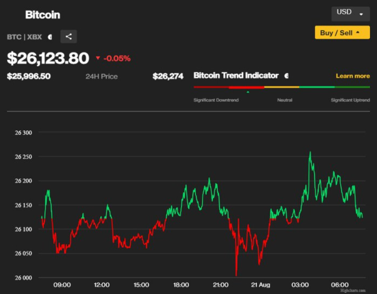This screenshot has width=377, height=294.
Task: Click the trend indicator pointer marker
Action: point(248,92)
